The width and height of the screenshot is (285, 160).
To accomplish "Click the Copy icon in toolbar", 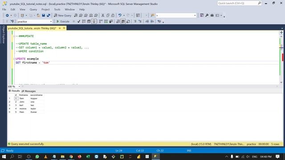I will coord(108,16).
